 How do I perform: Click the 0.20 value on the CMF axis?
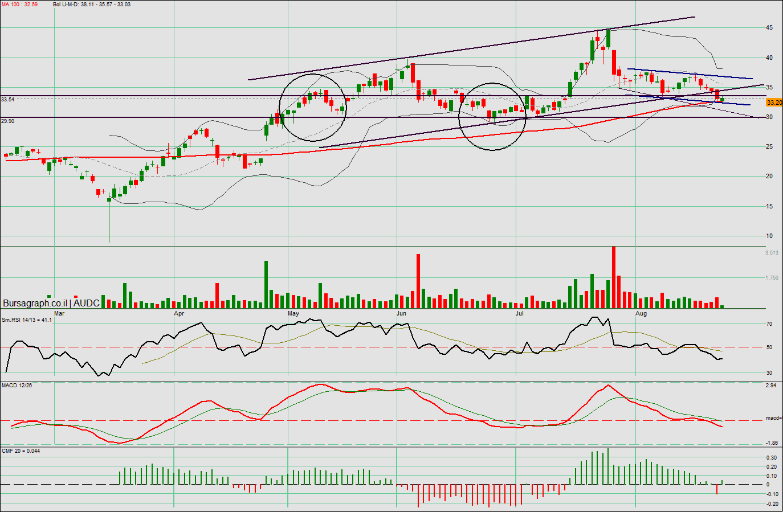[772, 467]
